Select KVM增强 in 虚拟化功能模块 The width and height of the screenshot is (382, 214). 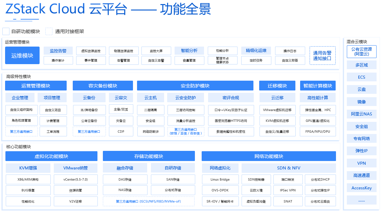28,168
